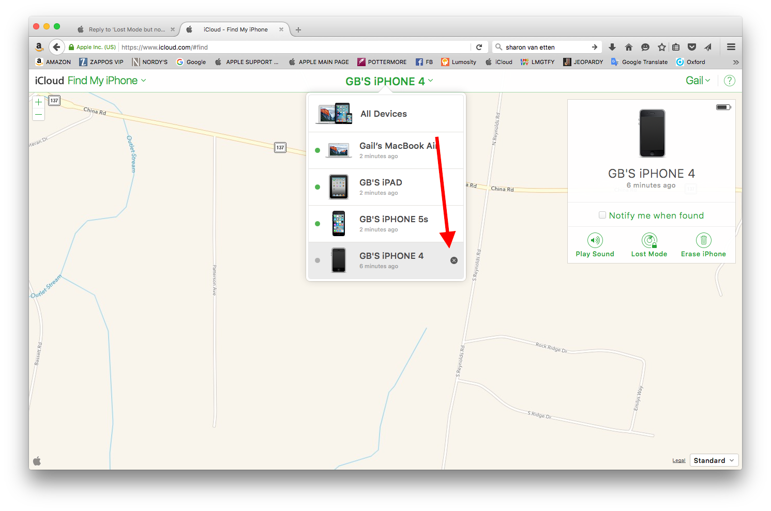The width and height of the screenshot is (771, 511).
Task: Select All Devices in the list
Action: (386, 114)
